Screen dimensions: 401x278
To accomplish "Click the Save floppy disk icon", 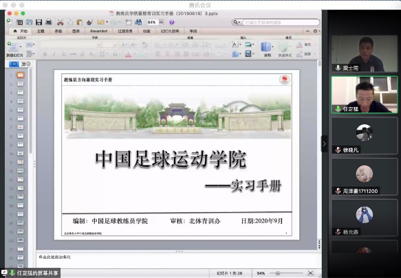I will 39,22.
